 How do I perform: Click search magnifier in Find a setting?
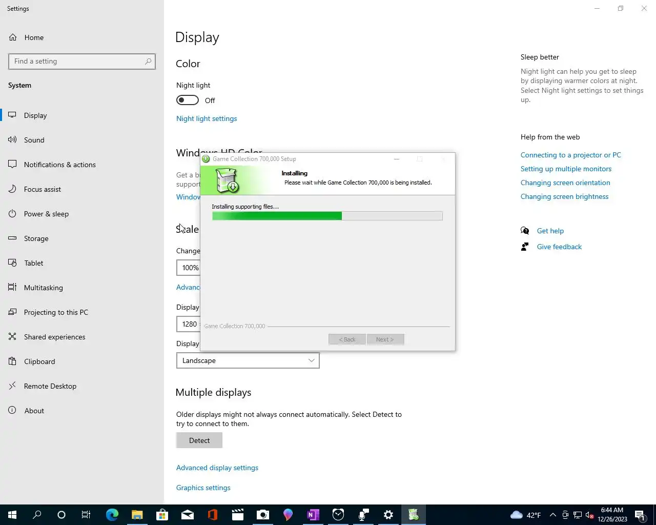(148, 62)
